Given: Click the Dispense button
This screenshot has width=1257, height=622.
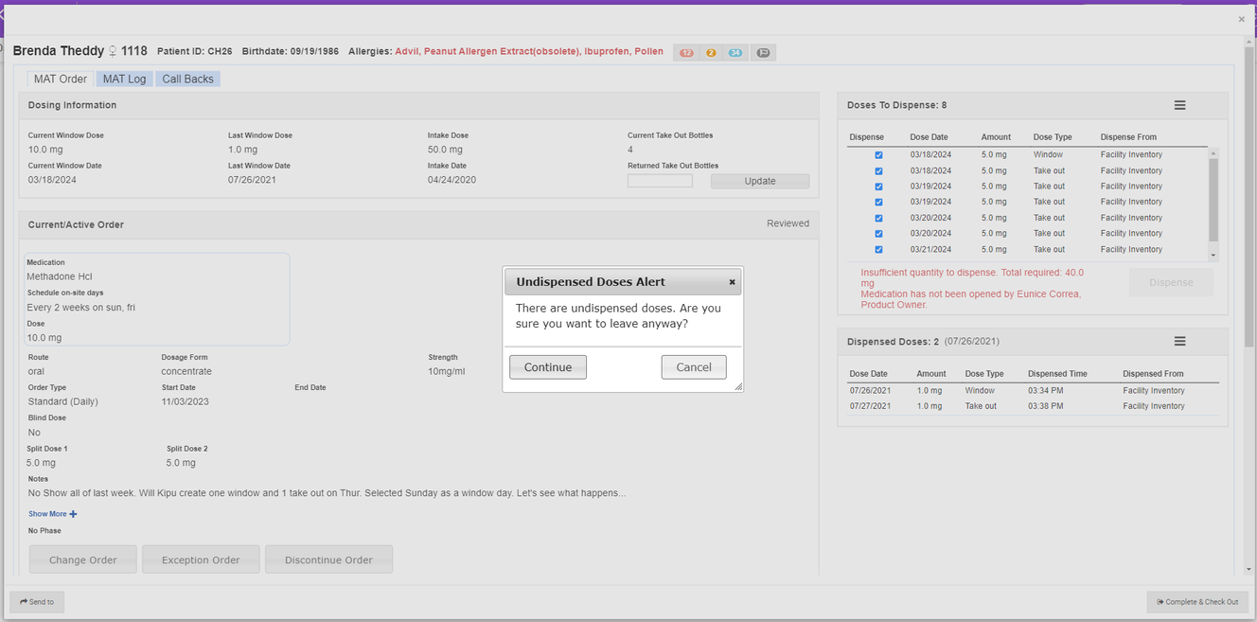Looking at the screenshot, I should coord(1171,282).
